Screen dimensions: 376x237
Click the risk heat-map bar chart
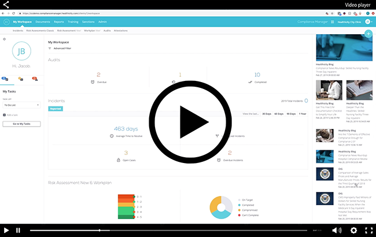tap(126, 206)
